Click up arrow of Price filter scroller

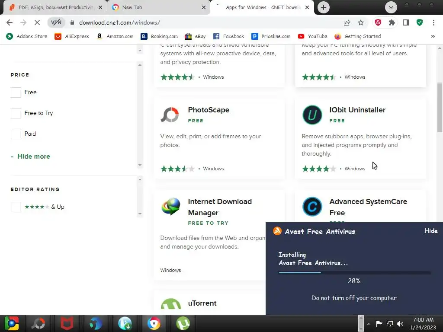(140, 65)
